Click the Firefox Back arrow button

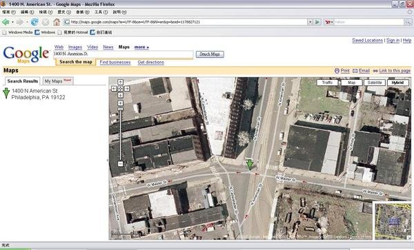coord(6,22)
